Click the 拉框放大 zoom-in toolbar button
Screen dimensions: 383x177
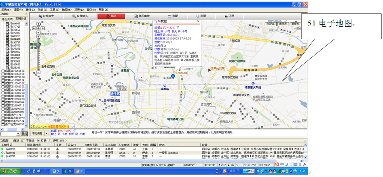click(46, 16)
